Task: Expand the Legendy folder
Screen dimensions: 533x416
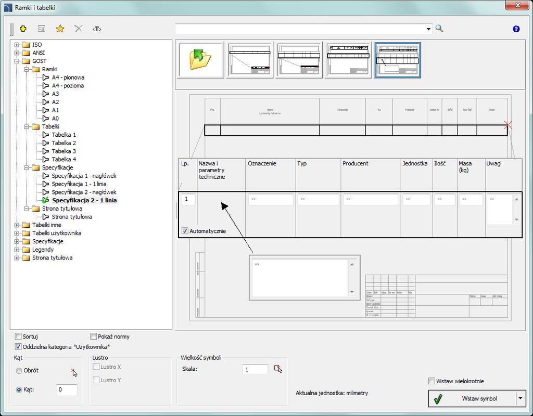Action: pos(16,250)
